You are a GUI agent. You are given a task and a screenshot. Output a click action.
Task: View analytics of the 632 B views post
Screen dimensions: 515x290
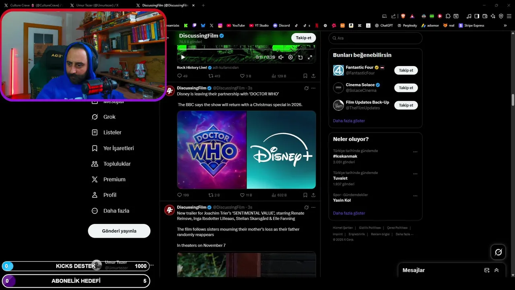279,195
